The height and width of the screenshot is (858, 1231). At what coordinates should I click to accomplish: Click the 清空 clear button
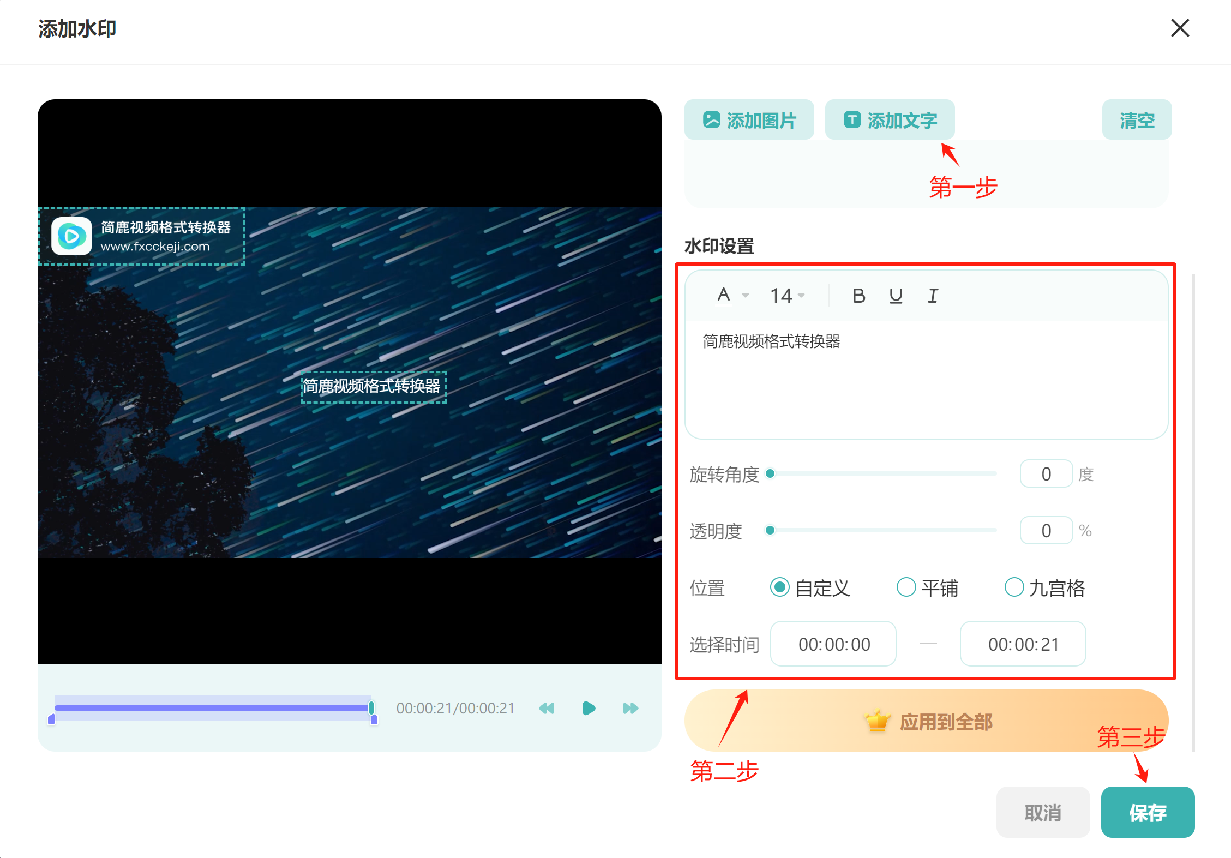pyautogui.click(x=1137, y=119)
